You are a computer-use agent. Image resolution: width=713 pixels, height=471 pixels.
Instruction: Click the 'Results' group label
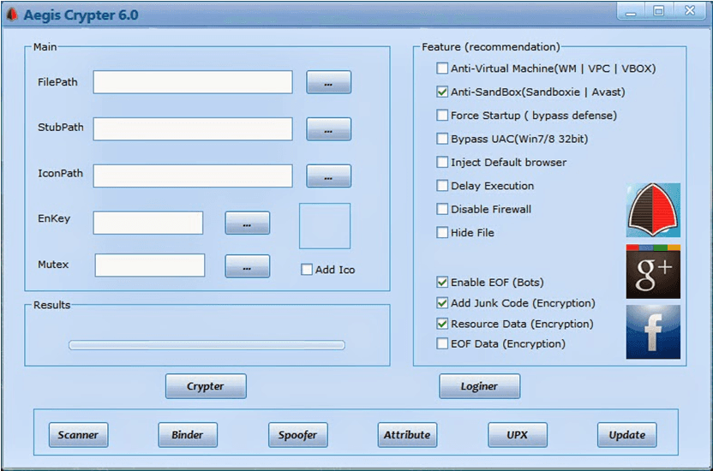(51, 305)
